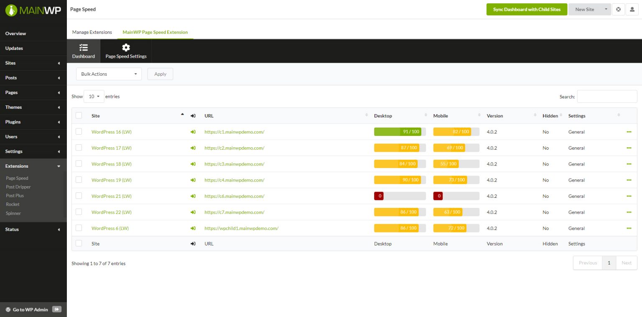The image size is (642, 317).
Task: Click the MainWP logo in the sidebar
Action: click(x=33, y=9)
